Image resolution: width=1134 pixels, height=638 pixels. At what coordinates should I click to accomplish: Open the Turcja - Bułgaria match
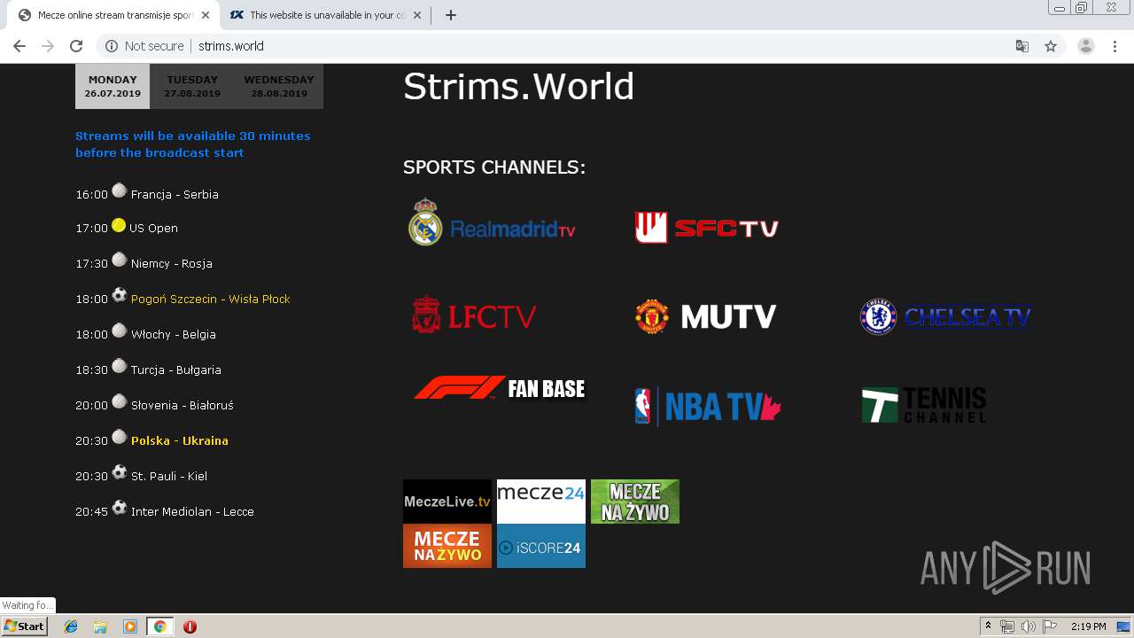pyautogui.click(x=176, y=370)
